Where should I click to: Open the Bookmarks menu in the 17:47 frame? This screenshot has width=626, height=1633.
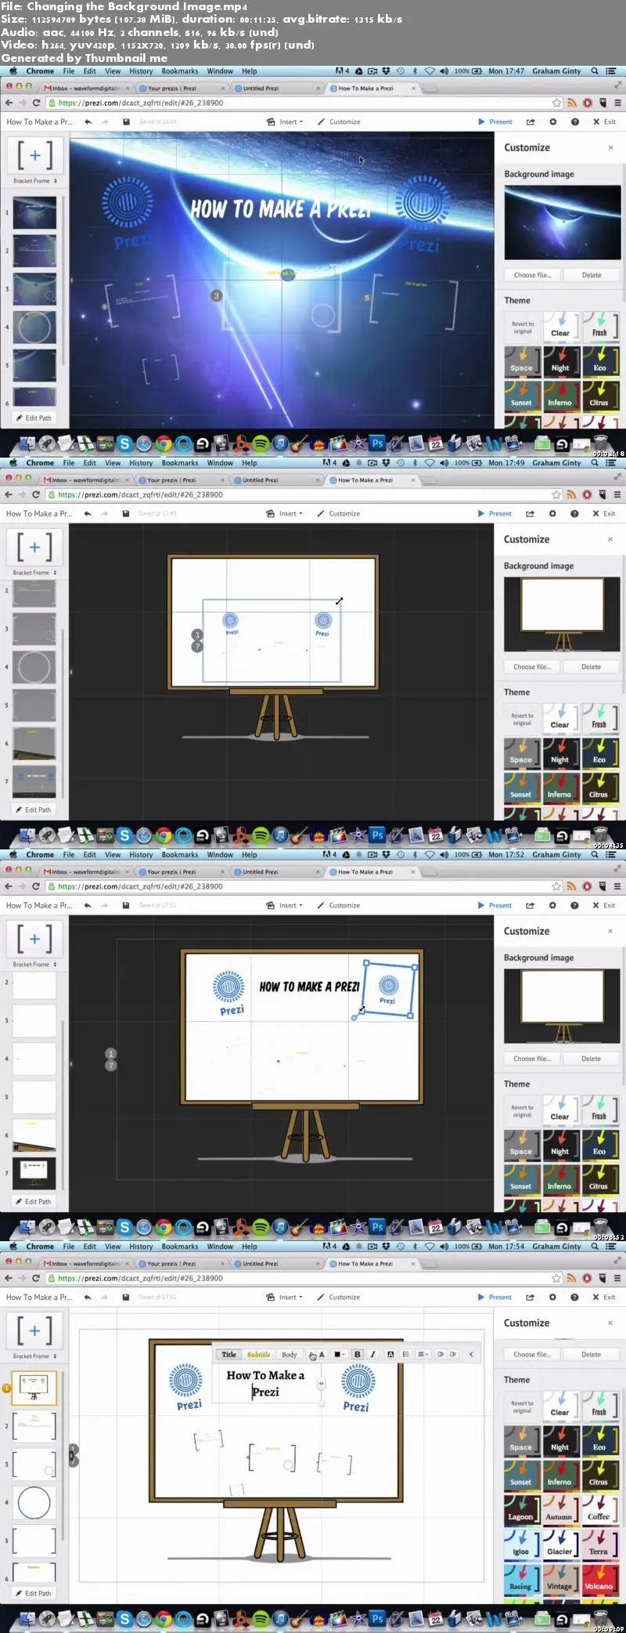pyautogui.click(x=180, y=71)
